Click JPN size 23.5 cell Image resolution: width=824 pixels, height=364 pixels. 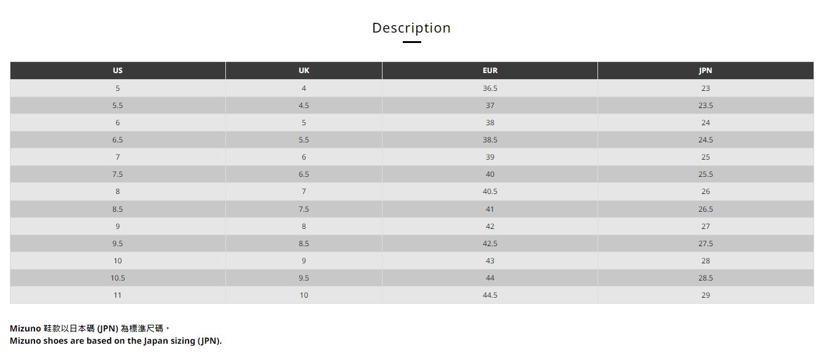point(705,106)
